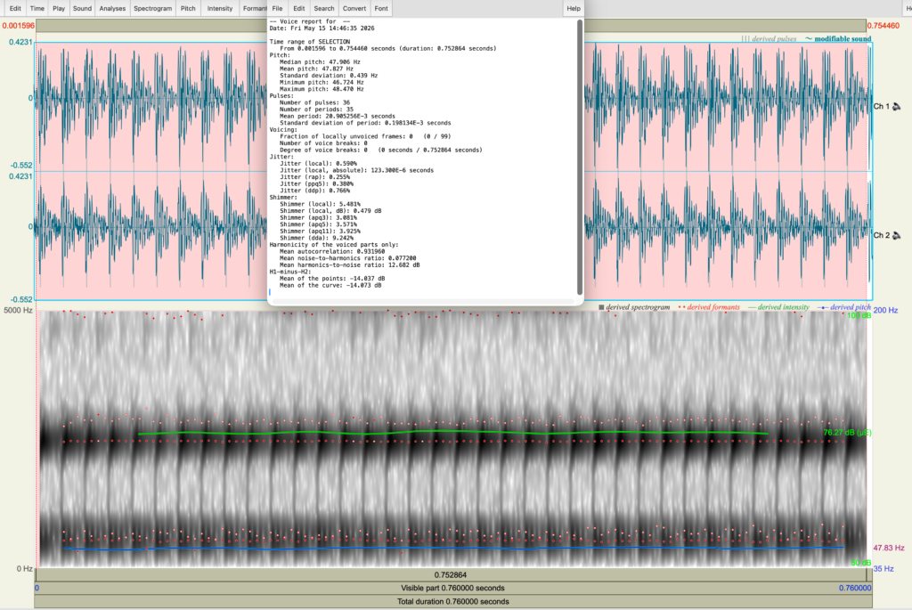Click the 100 dB intensity ceiling label

(x=859, y=315)
